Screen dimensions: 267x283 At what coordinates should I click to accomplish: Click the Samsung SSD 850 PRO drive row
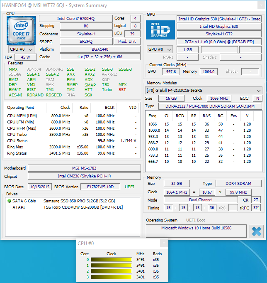(73, 201)
